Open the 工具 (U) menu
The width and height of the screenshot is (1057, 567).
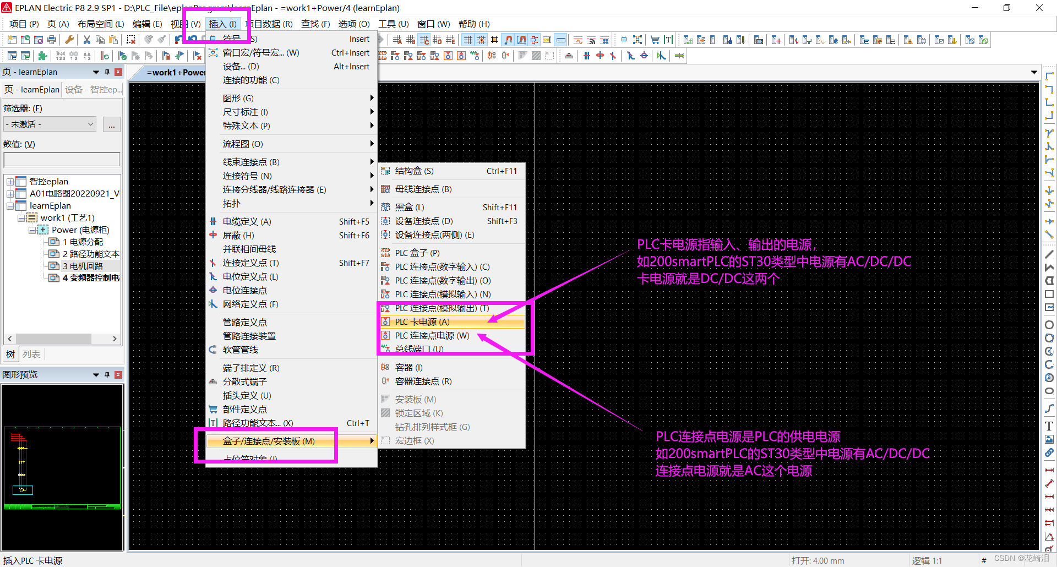click(394, 24)
